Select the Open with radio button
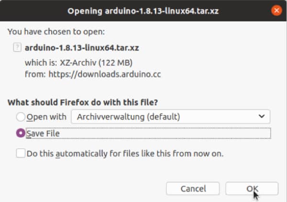 click(x=21, y=117)
